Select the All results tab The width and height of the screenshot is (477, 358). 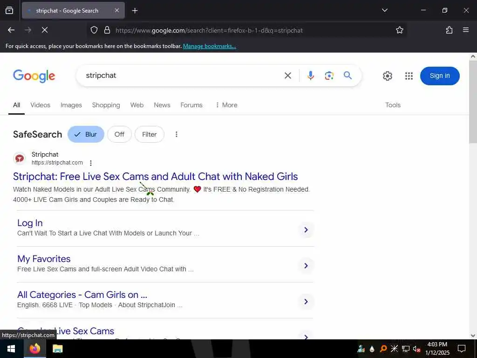[x=16, y=105]
